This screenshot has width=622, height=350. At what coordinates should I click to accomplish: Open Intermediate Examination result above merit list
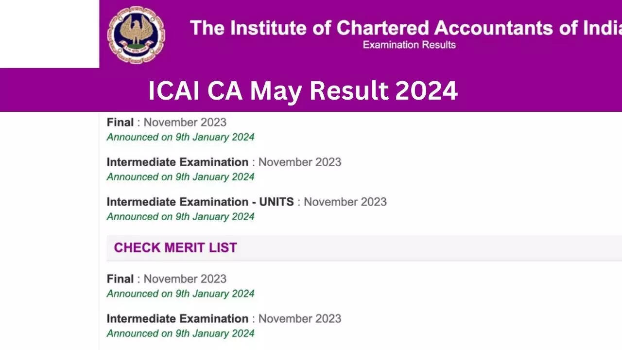point(224,162)
